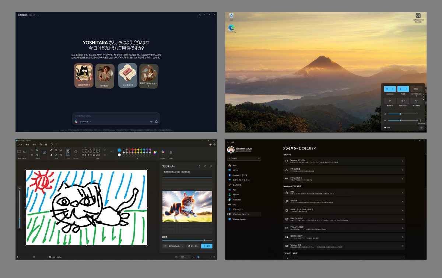Open Studio effects quick setting

(x=417, y=89)
